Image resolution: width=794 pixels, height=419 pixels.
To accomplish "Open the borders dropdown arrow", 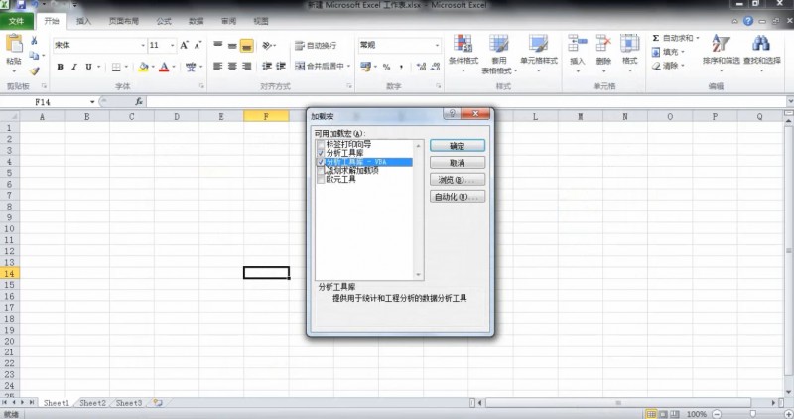I will pos(126,67).
